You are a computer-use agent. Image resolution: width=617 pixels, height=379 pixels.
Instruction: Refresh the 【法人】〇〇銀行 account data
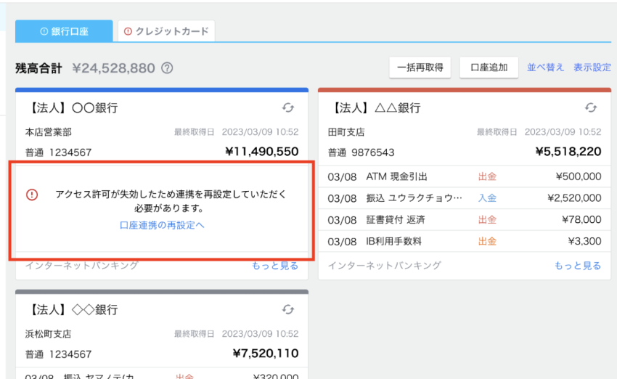point(288,107)
